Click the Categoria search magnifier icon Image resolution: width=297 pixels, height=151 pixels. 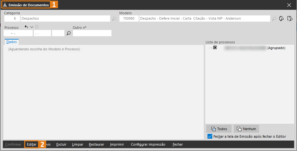(114, 19)
